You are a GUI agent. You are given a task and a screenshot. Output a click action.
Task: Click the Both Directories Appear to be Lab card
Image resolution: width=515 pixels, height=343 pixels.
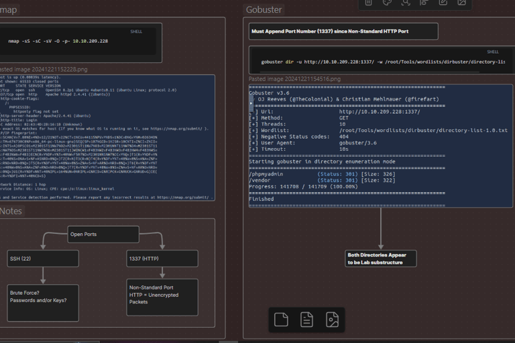point(381,259)
